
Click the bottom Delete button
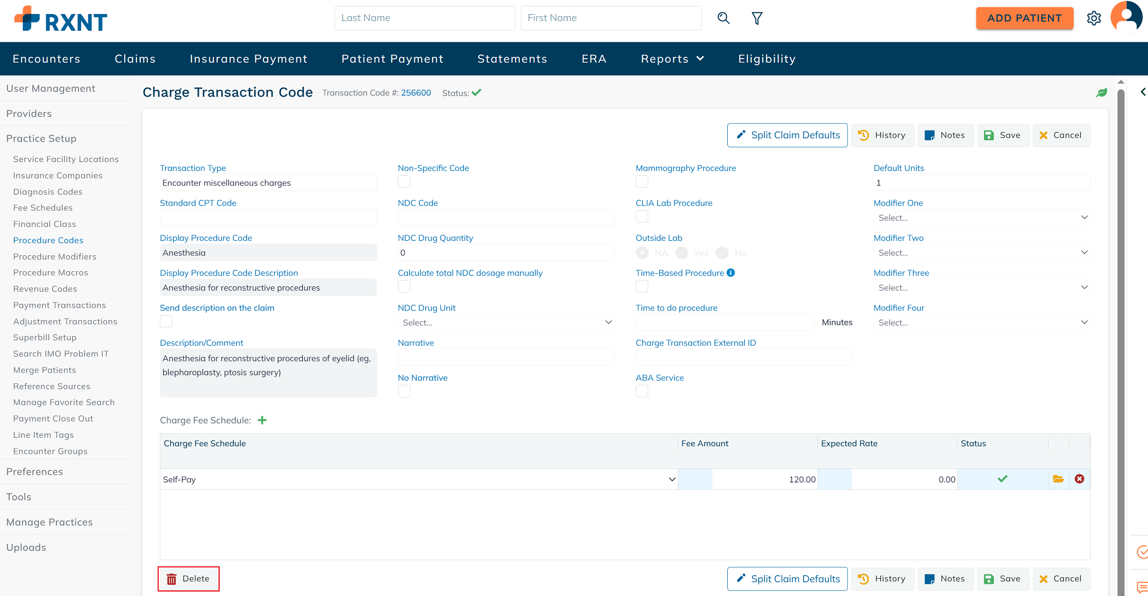[x=188, y=579]
